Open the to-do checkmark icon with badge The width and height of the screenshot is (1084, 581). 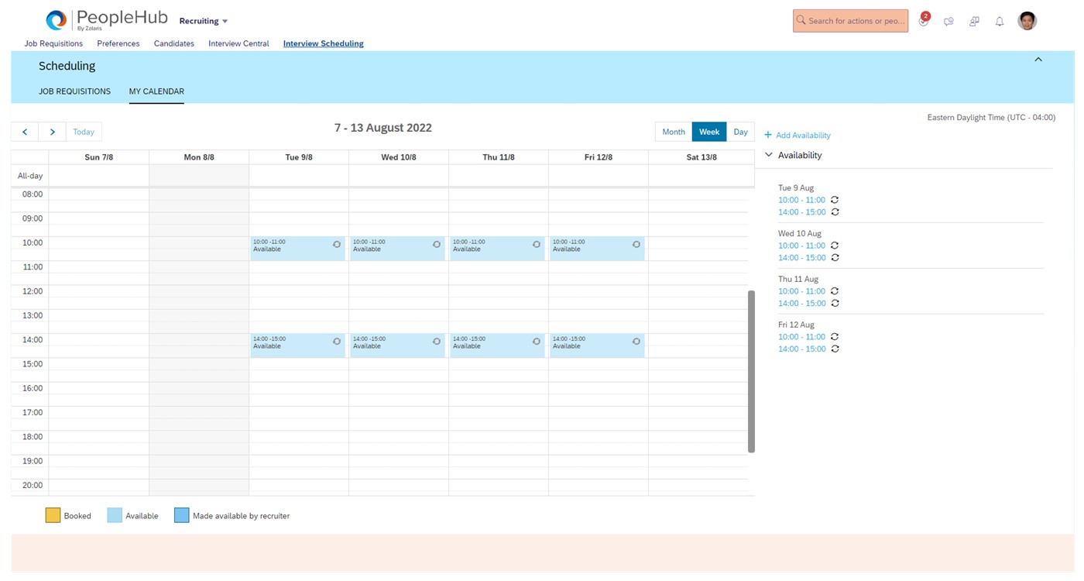pyautogui.click(x=923, y=22)
